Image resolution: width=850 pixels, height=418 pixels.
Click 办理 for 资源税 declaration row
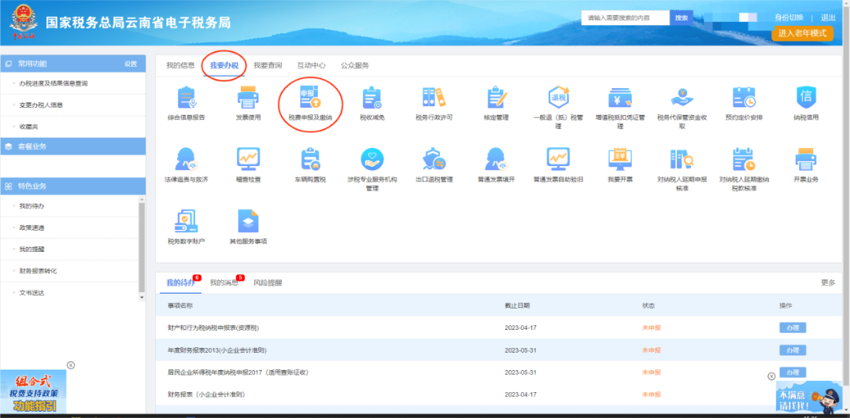tap(793, 327)
